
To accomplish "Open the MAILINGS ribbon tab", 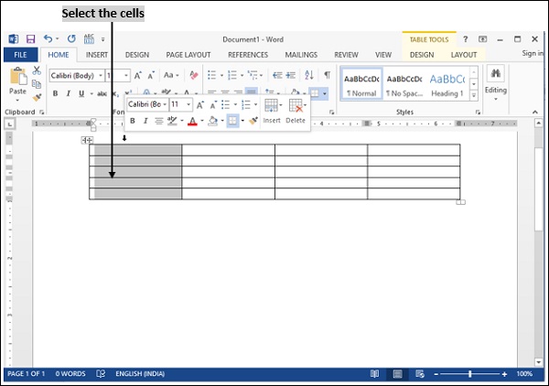I will click(x=300, y=55).
